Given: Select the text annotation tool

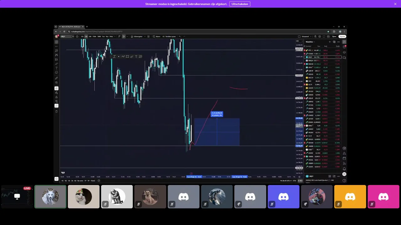Looking at the screenshot, I should [56, 68].
